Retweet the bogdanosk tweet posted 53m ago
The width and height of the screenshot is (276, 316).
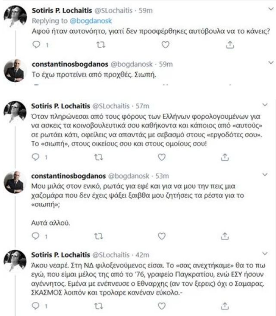100,235
